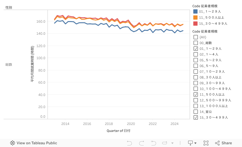This screenshot has width=242, height=147.
Task: Click the Revert icon in toolbar
Action: point(153,143)
